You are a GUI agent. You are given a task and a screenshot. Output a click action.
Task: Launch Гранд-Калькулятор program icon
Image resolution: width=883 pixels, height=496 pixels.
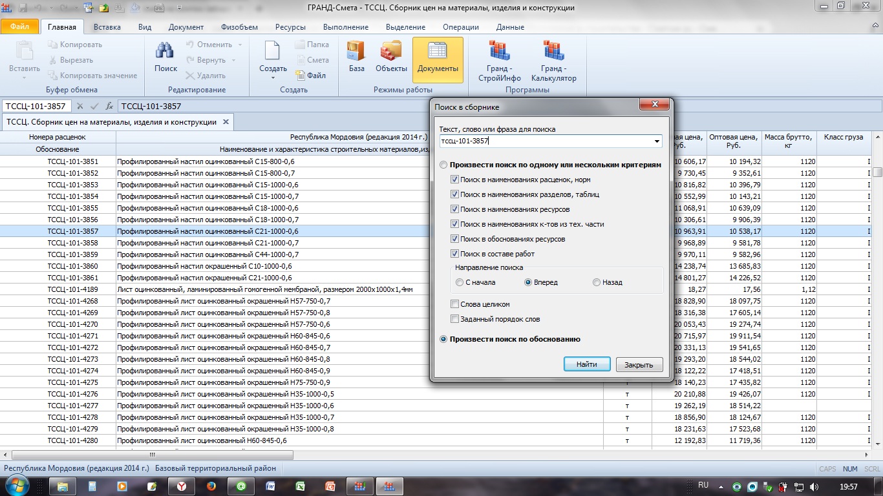coord(553,52)
